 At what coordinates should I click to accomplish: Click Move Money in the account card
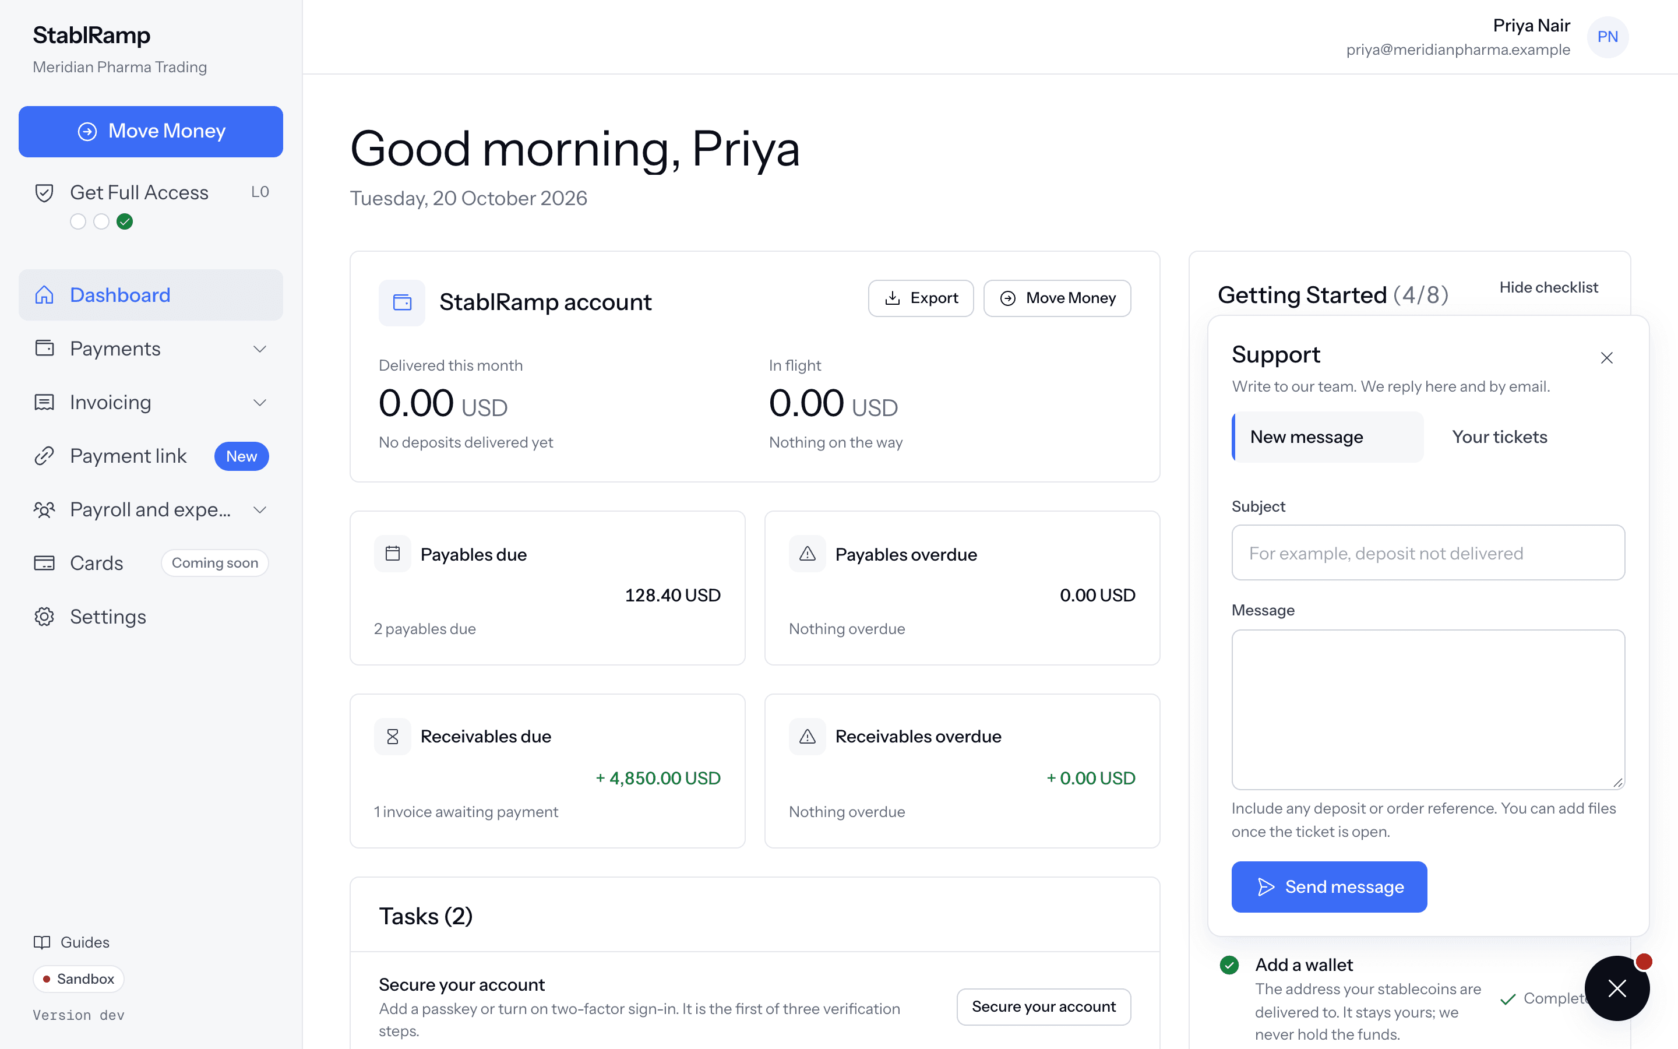pyautogui.click(x=1057, y=298)
